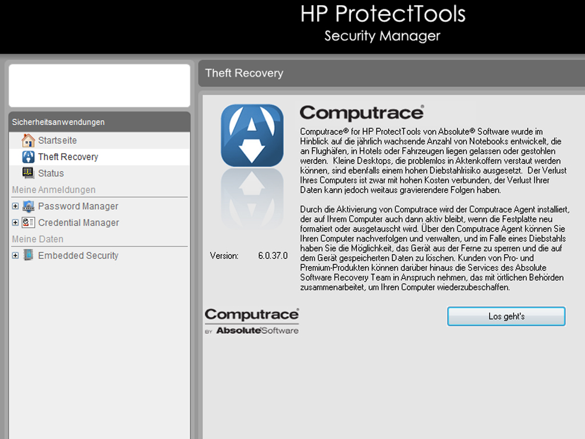Click the Startseite house icon

pos(28,141)
